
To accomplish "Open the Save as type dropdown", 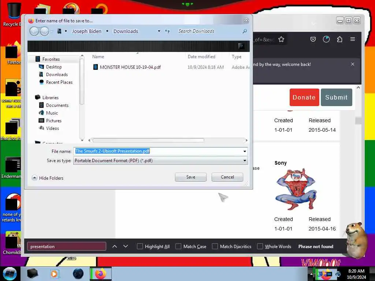I will [x=160, y=161].
